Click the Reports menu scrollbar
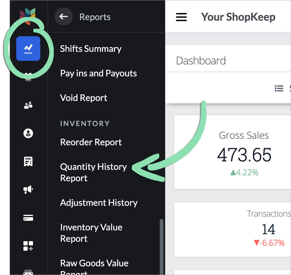This screenshot has width=291, height=275. click(162, 247)
